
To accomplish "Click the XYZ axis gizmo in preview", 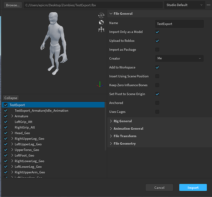I will pyautogui.click(x=100, y=84).
